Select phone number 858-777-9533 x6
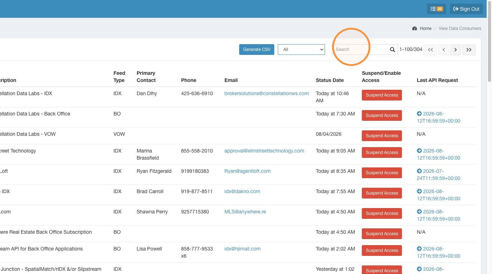The width and height of the screenshot is (492, 274). (x=197, y=252)
